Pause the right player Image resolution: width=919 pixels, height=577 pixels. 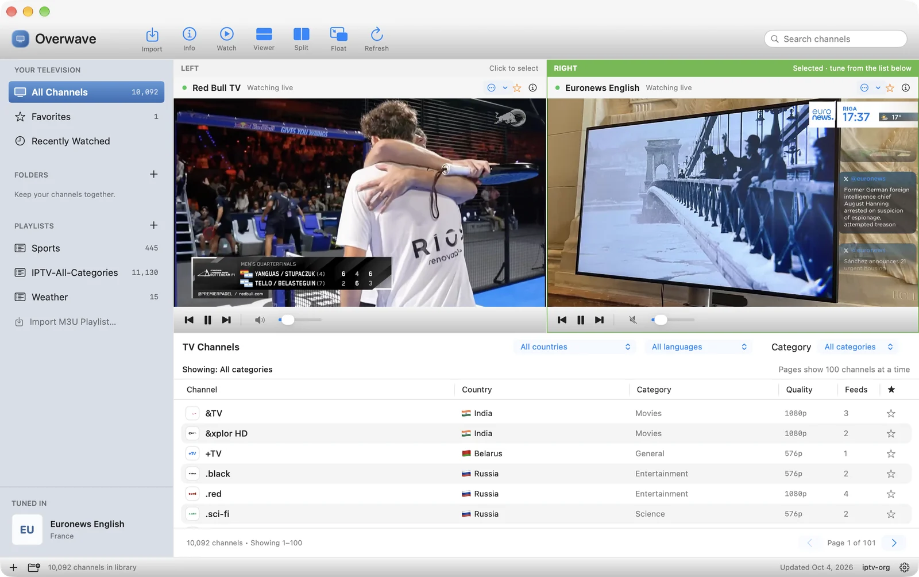coord(581,320)
